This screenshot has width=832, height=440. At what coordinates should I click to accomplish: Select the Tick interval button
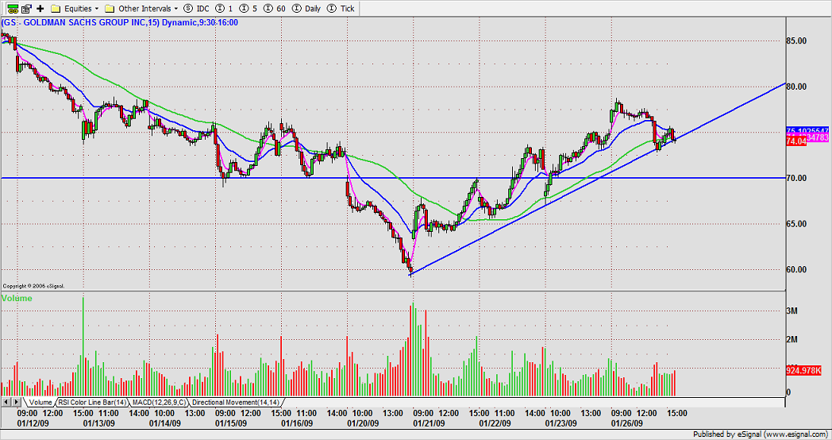click(341, 9)
